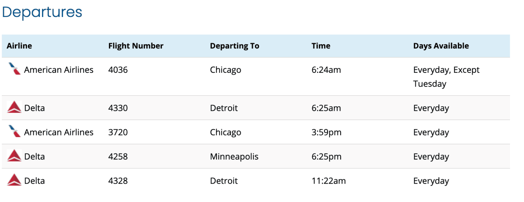The width and height of the screenshot is (524, 202).
Task: Click Delta logo for flight 4330
Action: [14, 107]
